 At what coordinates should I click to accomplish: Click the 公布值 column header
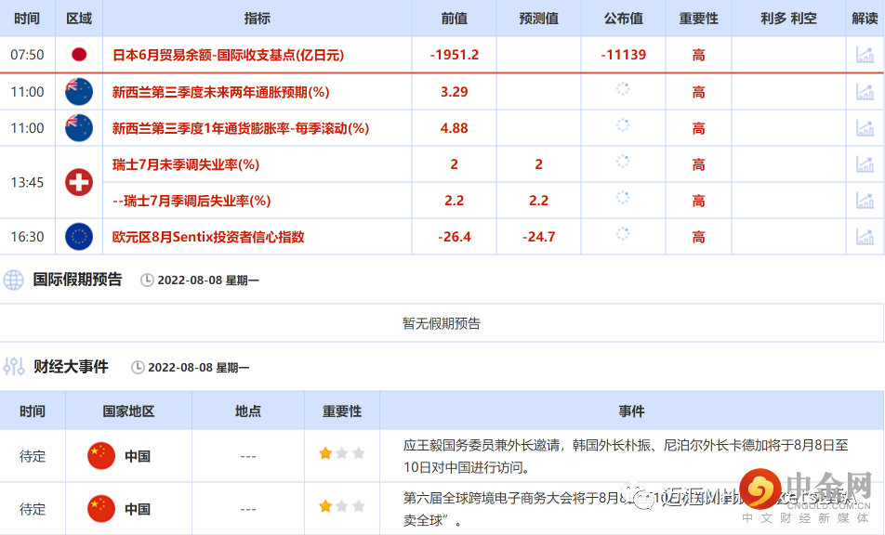[624, 19]
